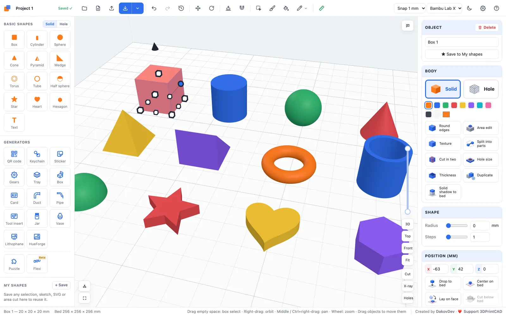Screen dimensions: 506x316
Task: Click the X position input field
Action: pyautogui.click(x=437, y=269)
